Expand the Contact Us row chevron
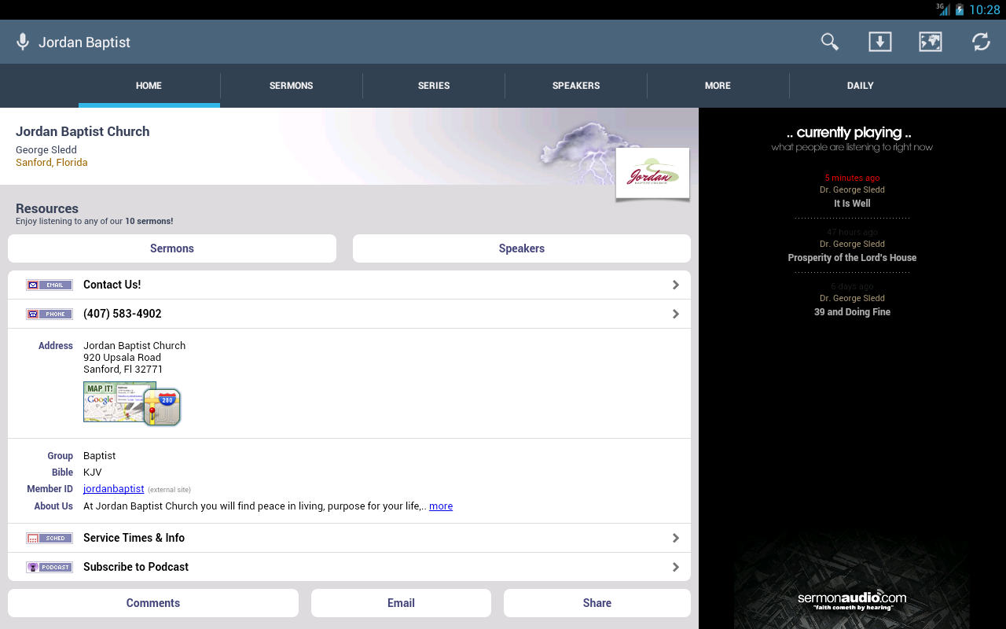1006x629 pixels. (676, 285)
